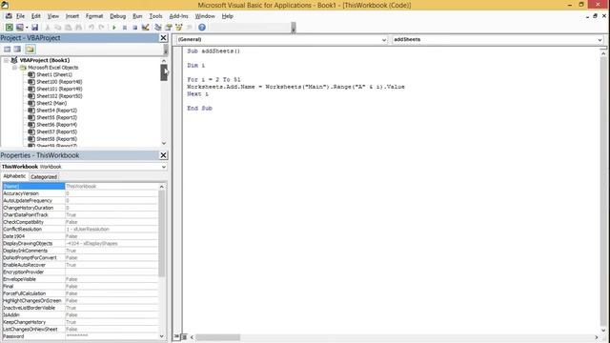Viewport: 610px width, 343px height.
Task: Click View Code icon in Project panel
Action: (7, 50)
